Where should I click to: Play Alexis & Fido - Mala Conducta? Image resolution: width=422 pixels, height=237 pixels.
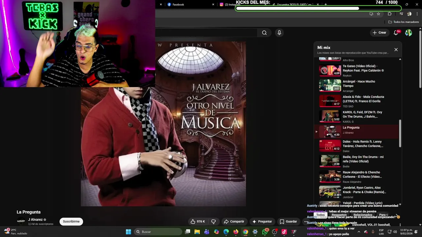click(357, 101)
